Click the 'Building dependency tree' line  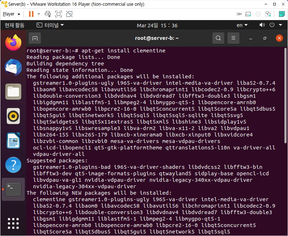65,64
